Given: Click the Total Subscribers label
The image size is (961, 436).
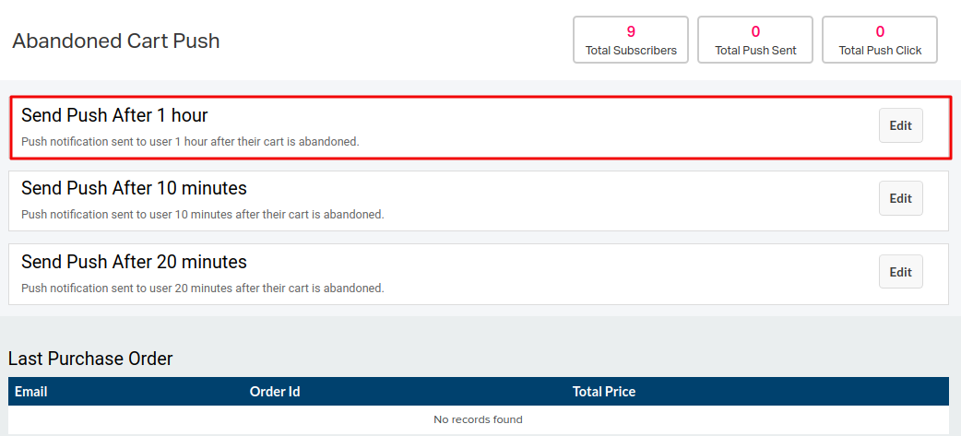Looking at the screenshot, I should (x=631, y=51).
